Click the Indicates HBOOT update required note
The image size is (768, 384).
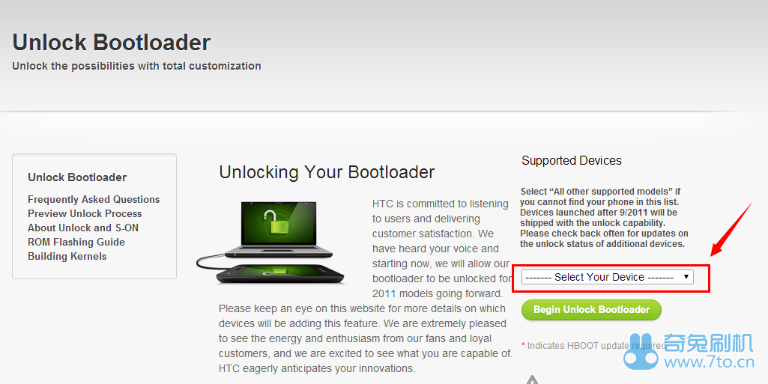pos(593,346)
